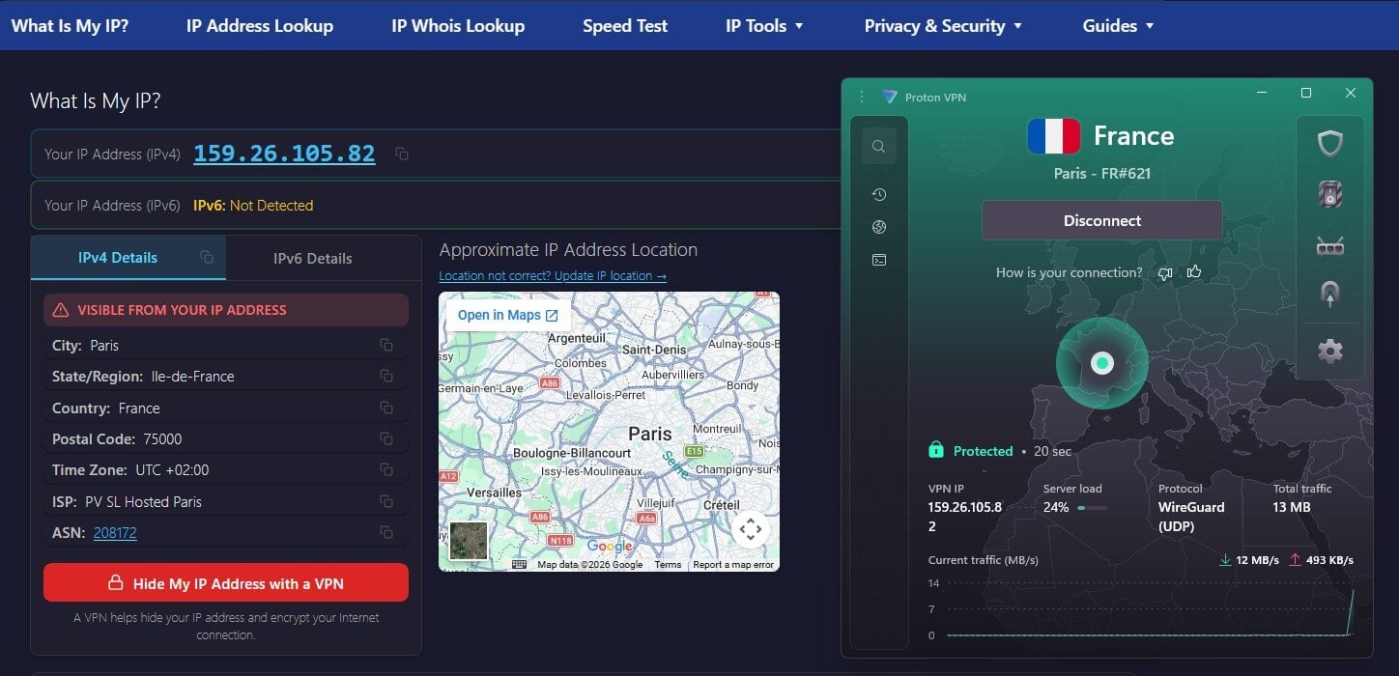Expand the IP Tools dropdown
1399x676 pixels.
pos(764,26)
